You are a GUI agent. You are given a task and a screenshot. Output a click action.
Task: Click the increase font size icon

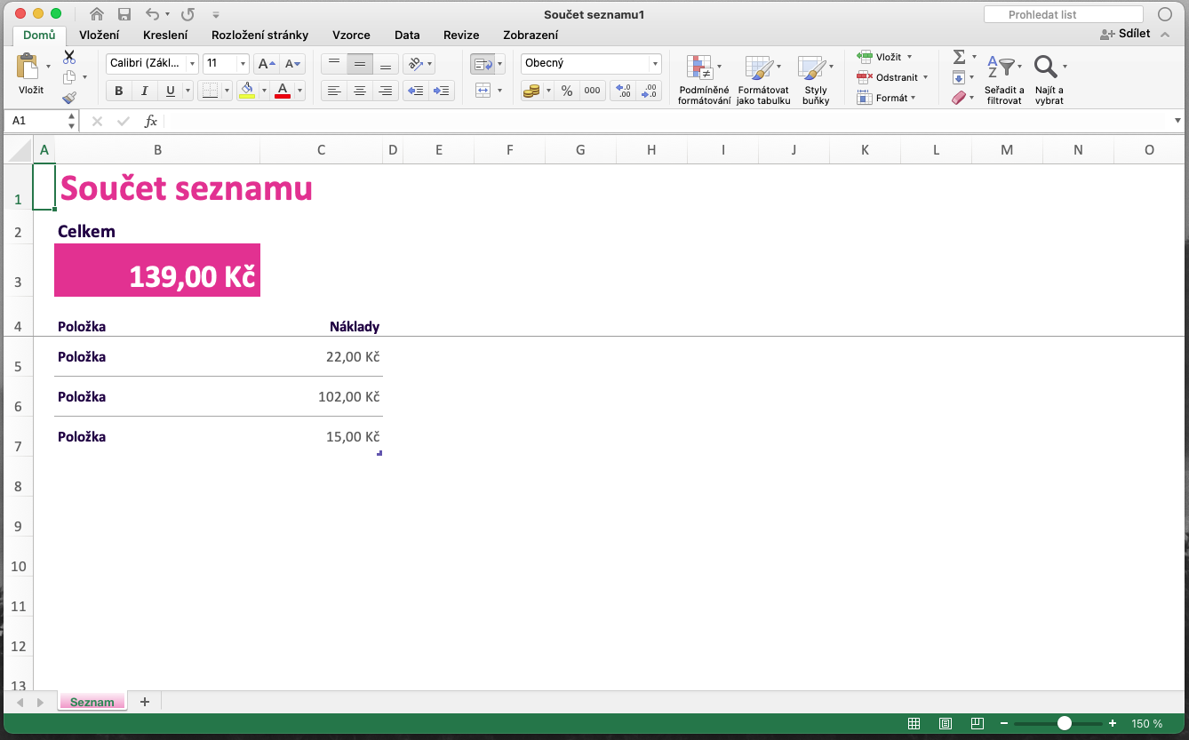(x=266, y=64)
